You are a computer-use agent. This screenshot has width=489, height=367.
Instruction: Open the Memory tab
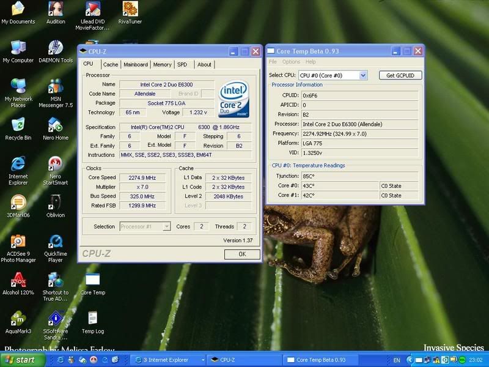pos(162,65)
